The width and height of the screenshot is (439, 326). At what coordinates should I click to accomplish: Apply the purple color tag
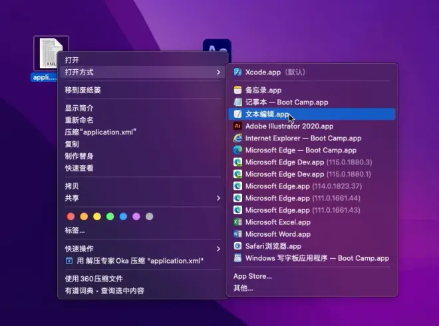(x=136, y=216)
